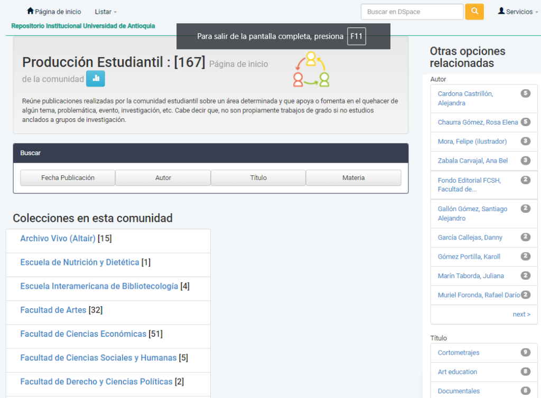
Task: Select author Cardona Castrillón, Alejandra
Action: tap(465, 98)
